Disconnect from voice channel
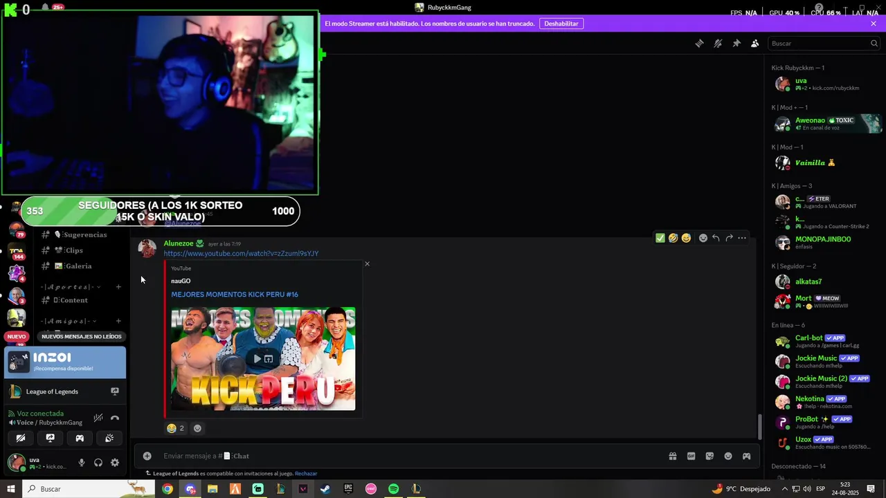Screen dimensions: 886x498 click(x=115, y=418)
